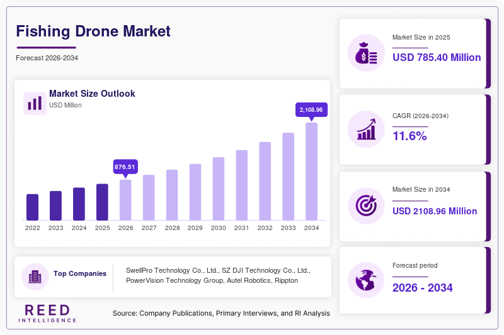Select the 2028 bar in chart
The image size is (504, 335).
[x=172, y=195]
